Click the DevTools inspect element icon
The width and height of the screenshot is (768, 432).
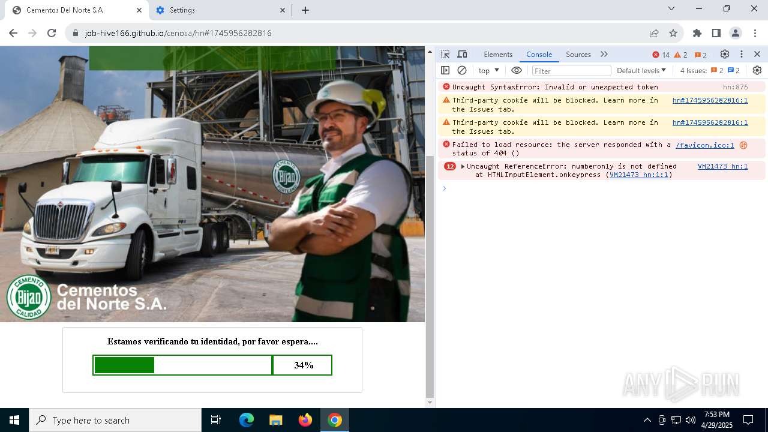(x=445, y=55)
